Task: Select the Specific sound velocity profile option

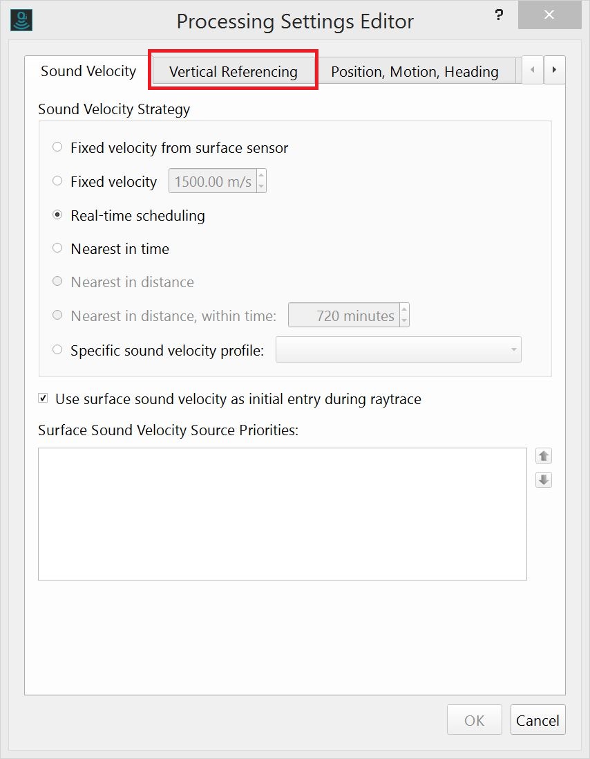Action: pos(57,349)
